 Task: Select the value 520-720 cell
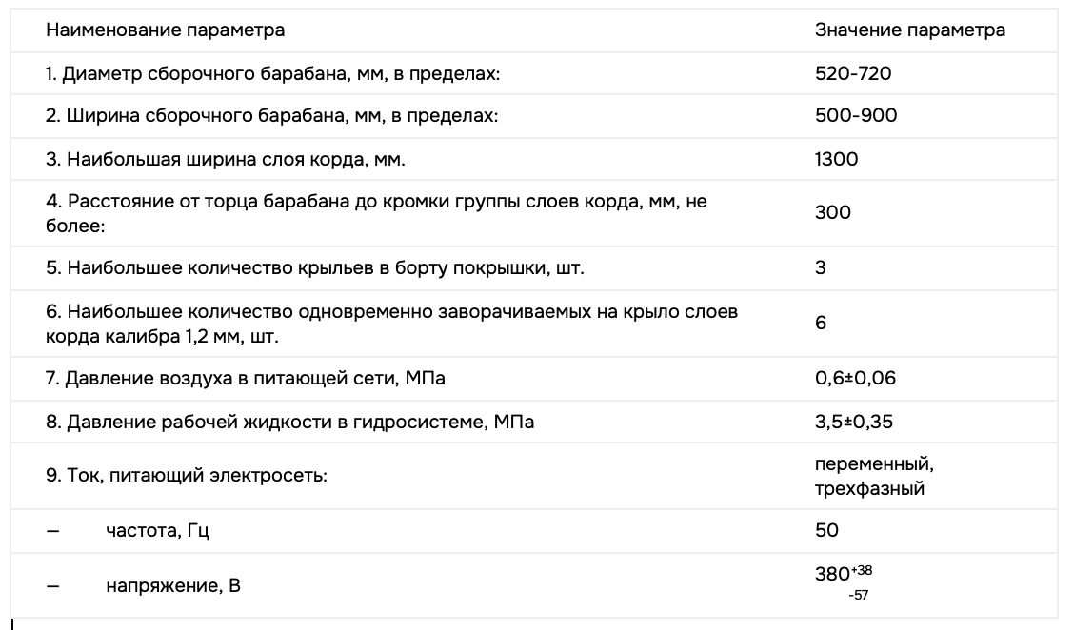pyautogui.click(x=853, y=73)
